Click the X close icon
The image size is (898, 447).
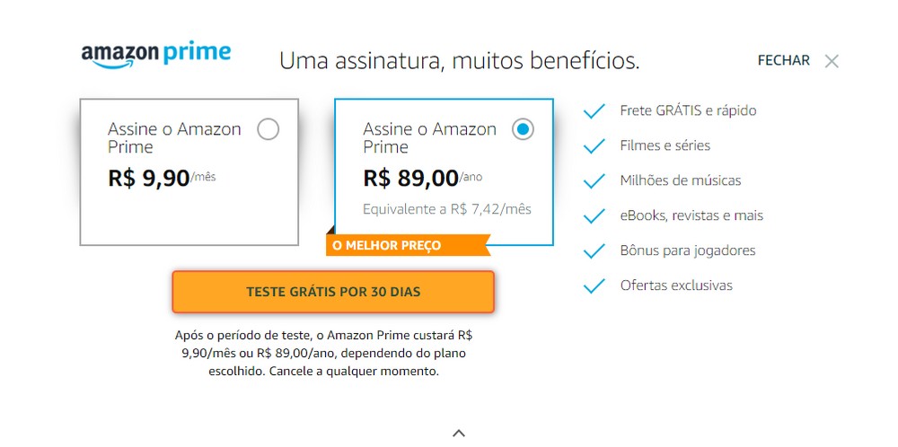coord(832,61)
